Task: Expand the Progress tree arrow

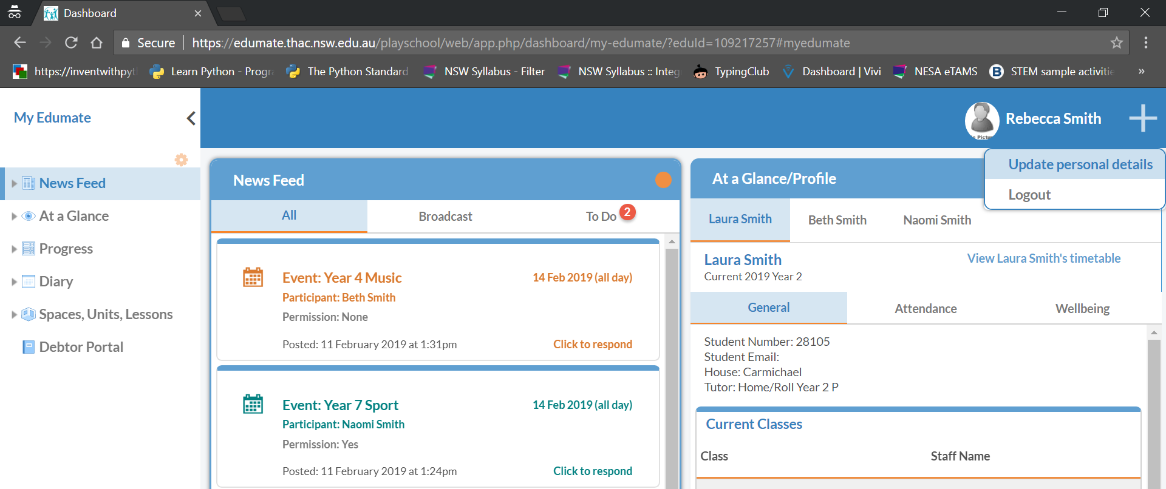Action: pos(14,249)
